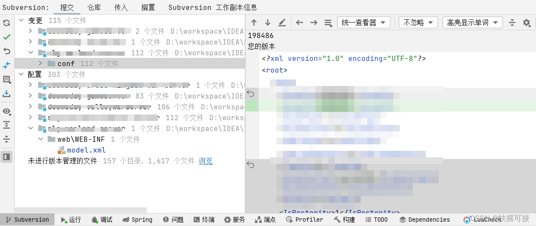Open the LuaCheck tool window

(482, 220)
